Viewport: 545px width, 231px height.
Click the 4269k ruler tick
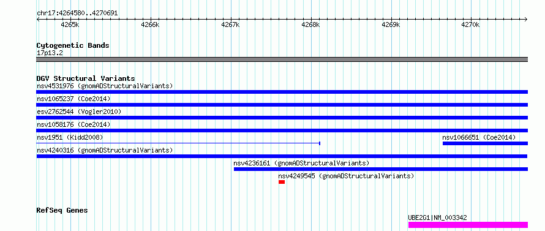click(391, 25)
